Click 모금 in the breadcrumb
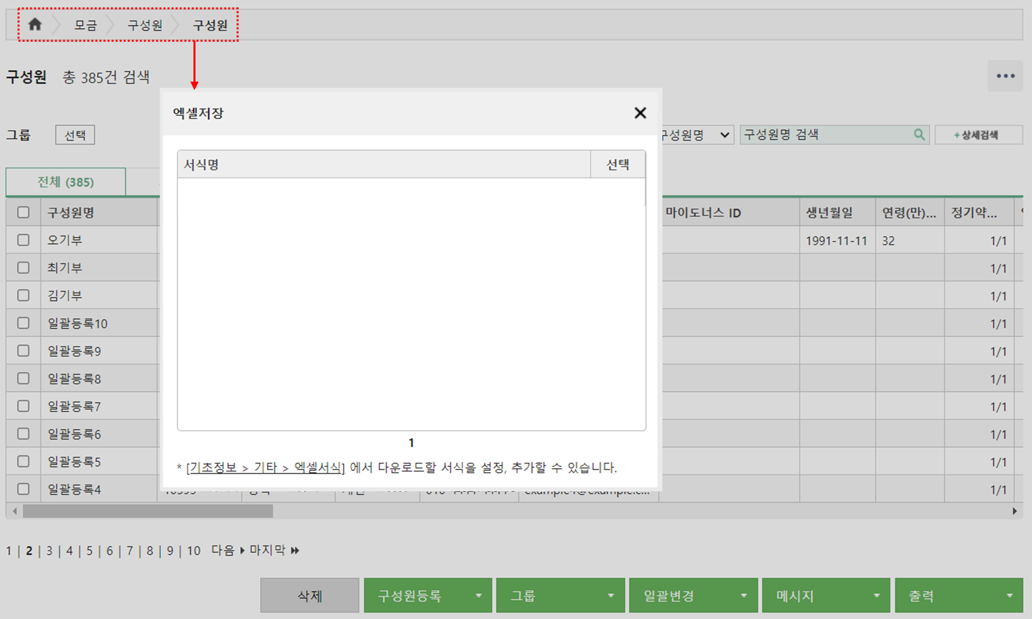This screenshot has height=619, width=1032. pyautogui.click(x=86, y=25)
